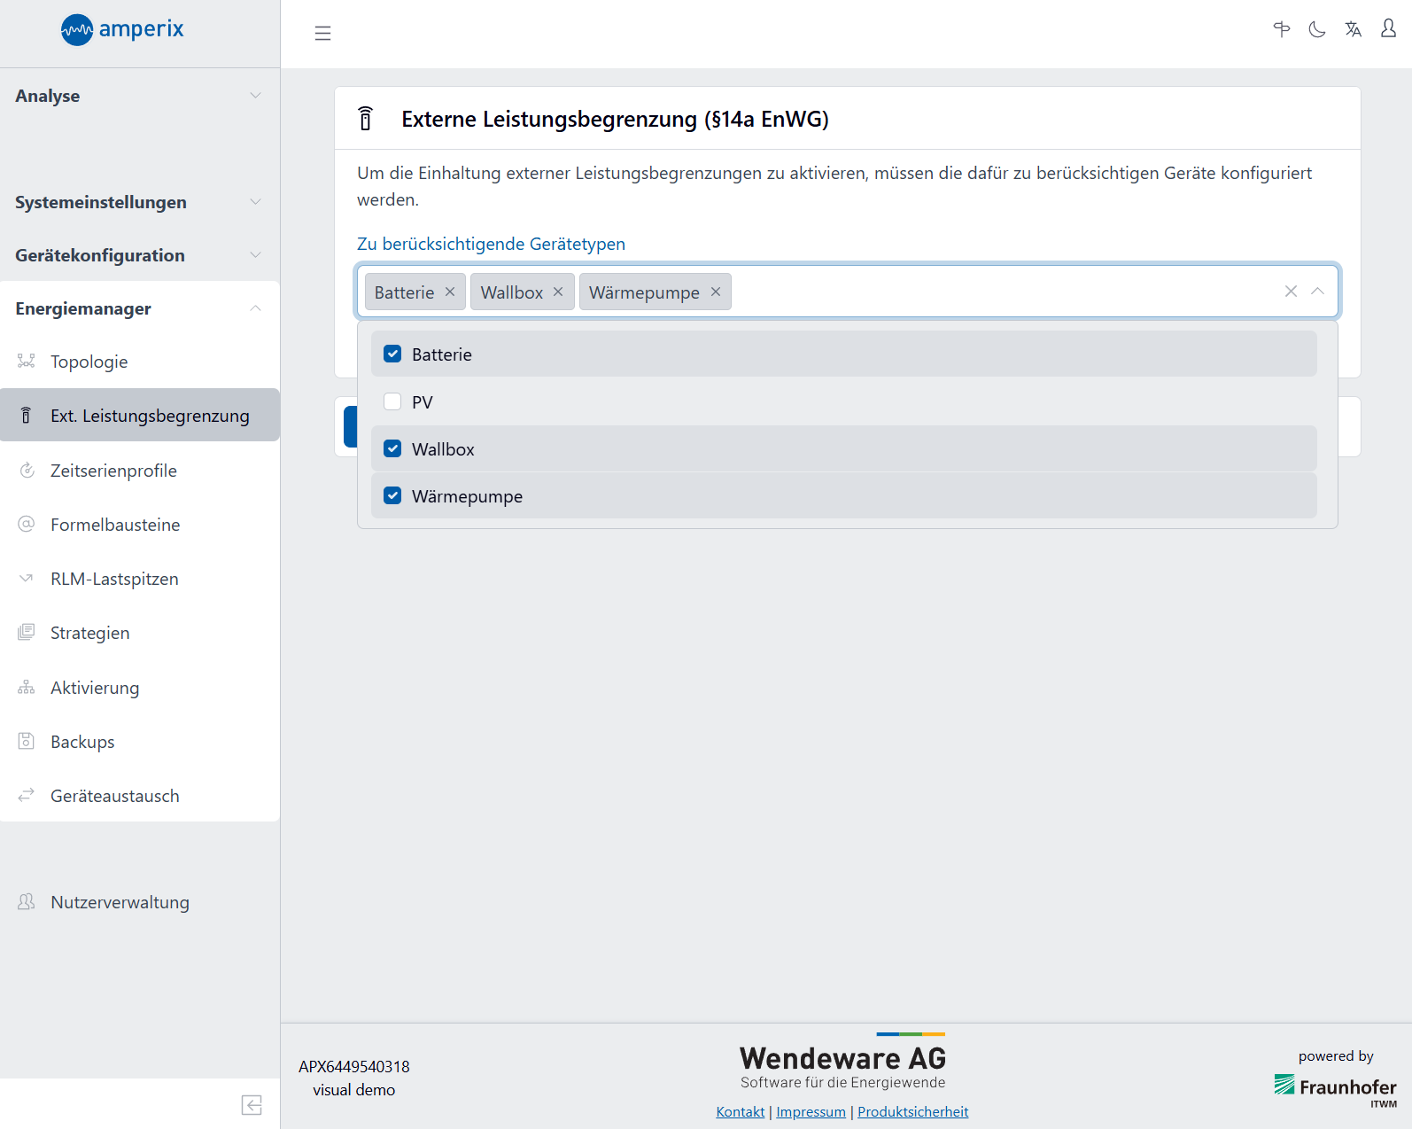Image resolution: width=1412 pixels, height=1129 pixels.
Task: Open the language translation icon
Action: [x=1353, y=30]
